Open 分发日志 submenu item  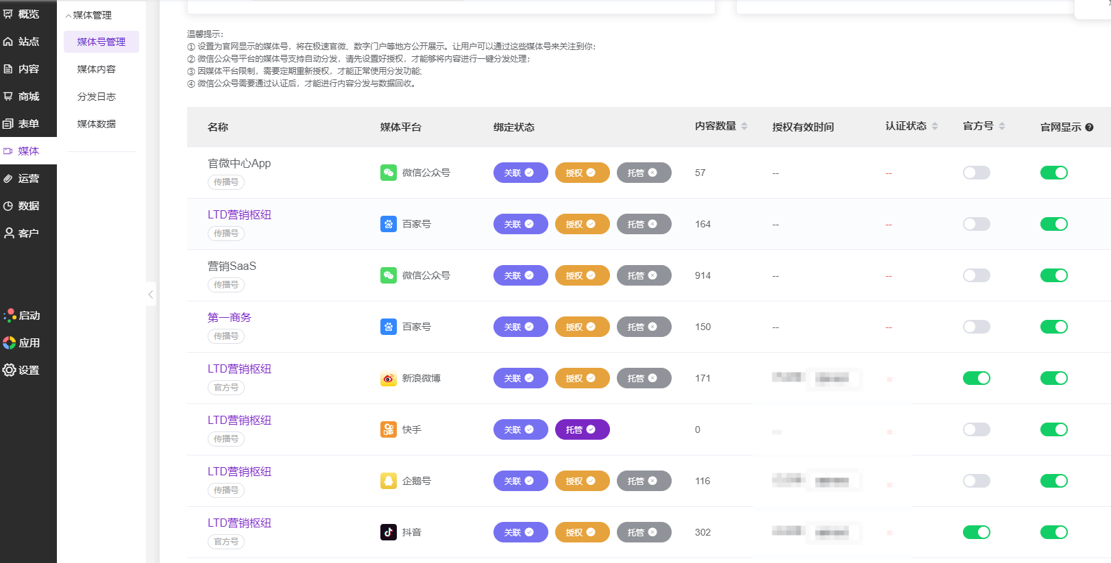(97, 97)
